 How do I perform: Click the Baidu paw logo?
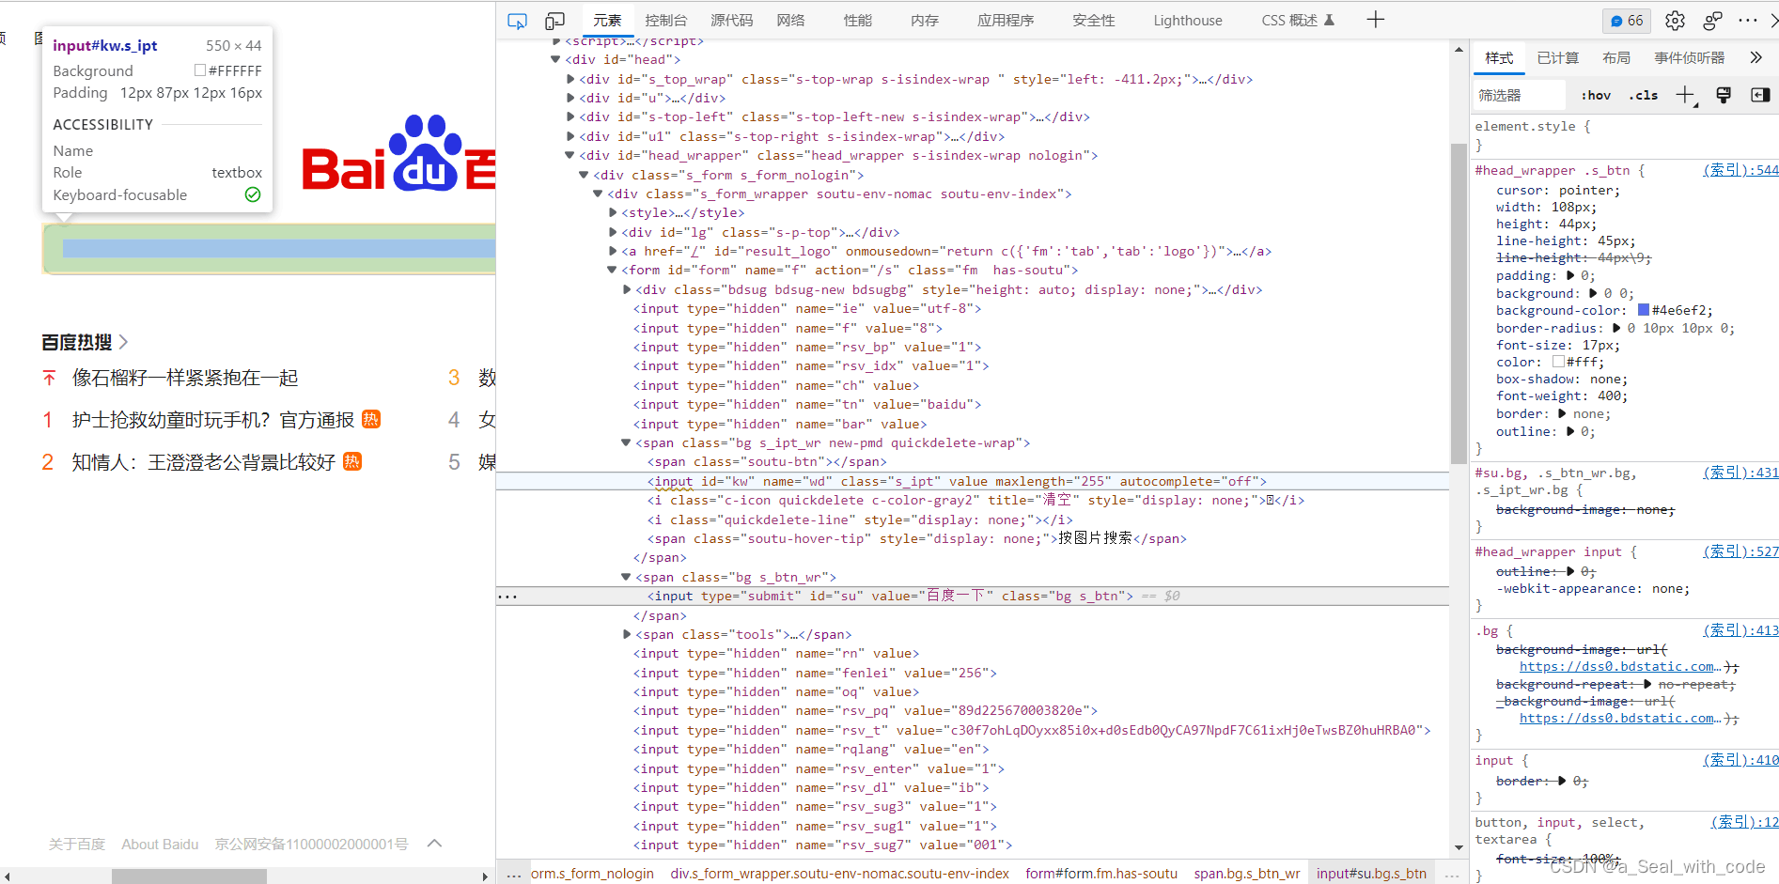tap(425, 152)
